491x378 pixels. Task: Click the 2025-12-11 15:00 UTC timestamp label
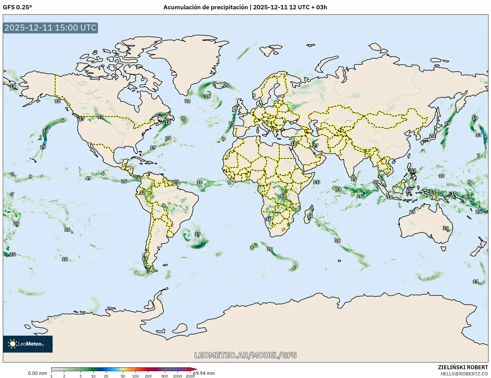coord(50,28)
